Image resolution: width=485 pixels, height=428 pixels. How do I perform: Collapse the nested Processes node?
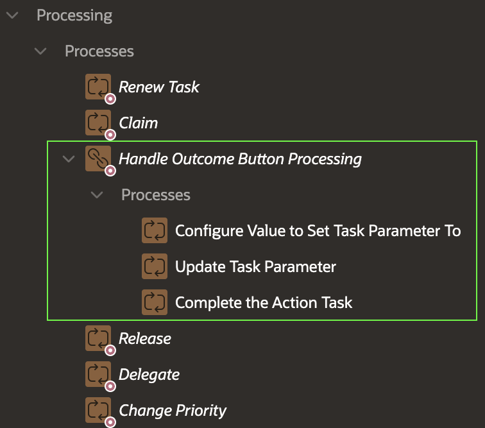97,194
